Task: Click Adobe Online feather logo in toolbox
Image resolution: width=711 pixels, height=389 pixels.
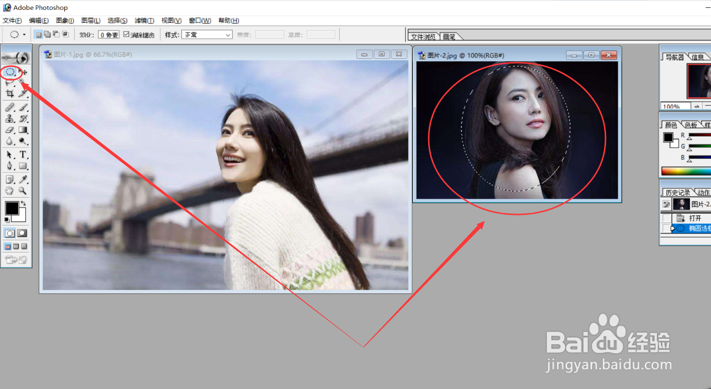Action: (16, 57)
